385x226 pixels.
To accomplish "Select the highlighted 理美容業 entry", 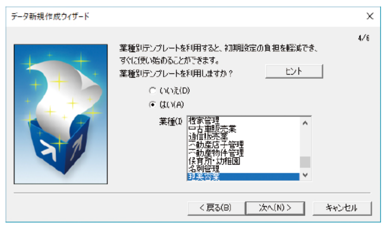I will coord(243,176).
